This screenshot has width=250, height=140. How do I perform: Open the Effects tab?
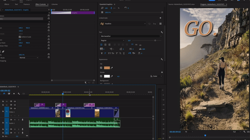point(7,5)
